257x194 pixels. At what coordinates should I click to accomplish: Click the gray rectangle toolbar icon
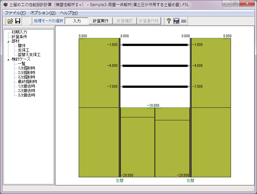point(184,21)
